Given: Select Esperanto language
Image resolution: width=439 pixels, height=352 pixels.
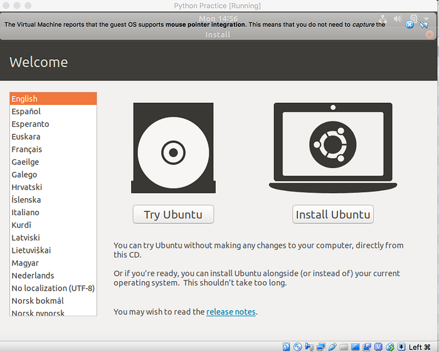Looking at the screenshot, I should point(53,124).
